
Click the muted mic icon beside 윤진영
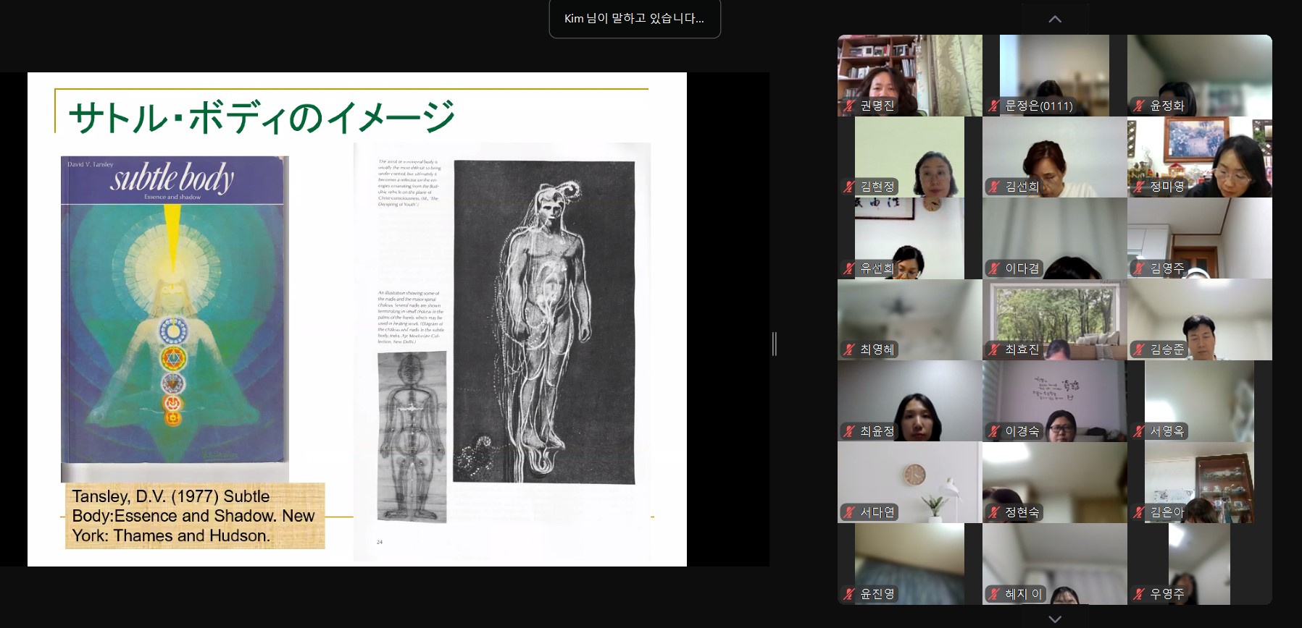click(849, 594)
